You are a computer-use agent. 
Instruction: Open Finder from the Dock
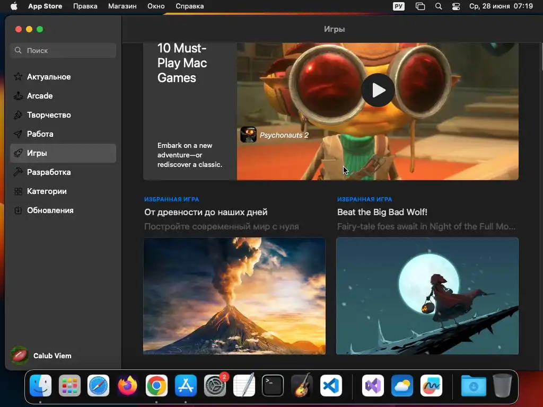point(40,385)
